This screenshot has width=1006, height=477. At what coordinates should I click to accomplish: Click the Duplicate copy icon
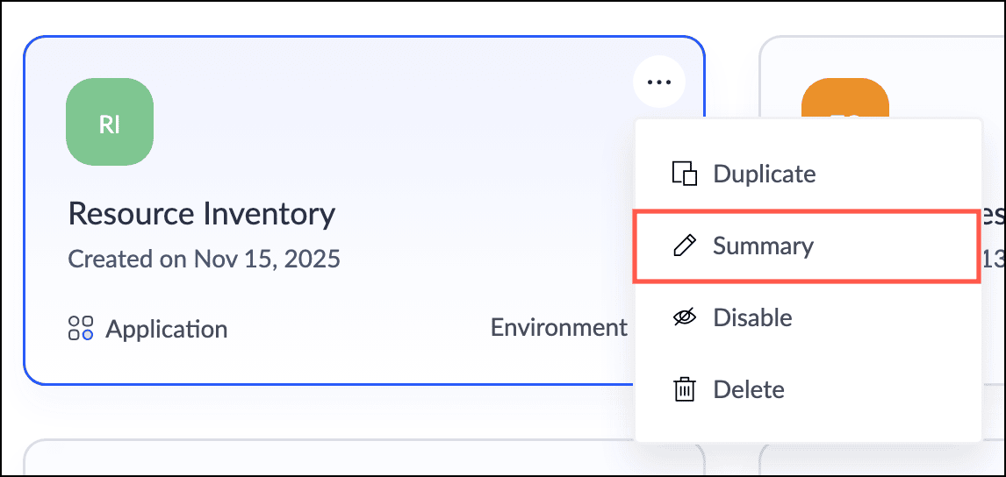[x=684, y=174]
